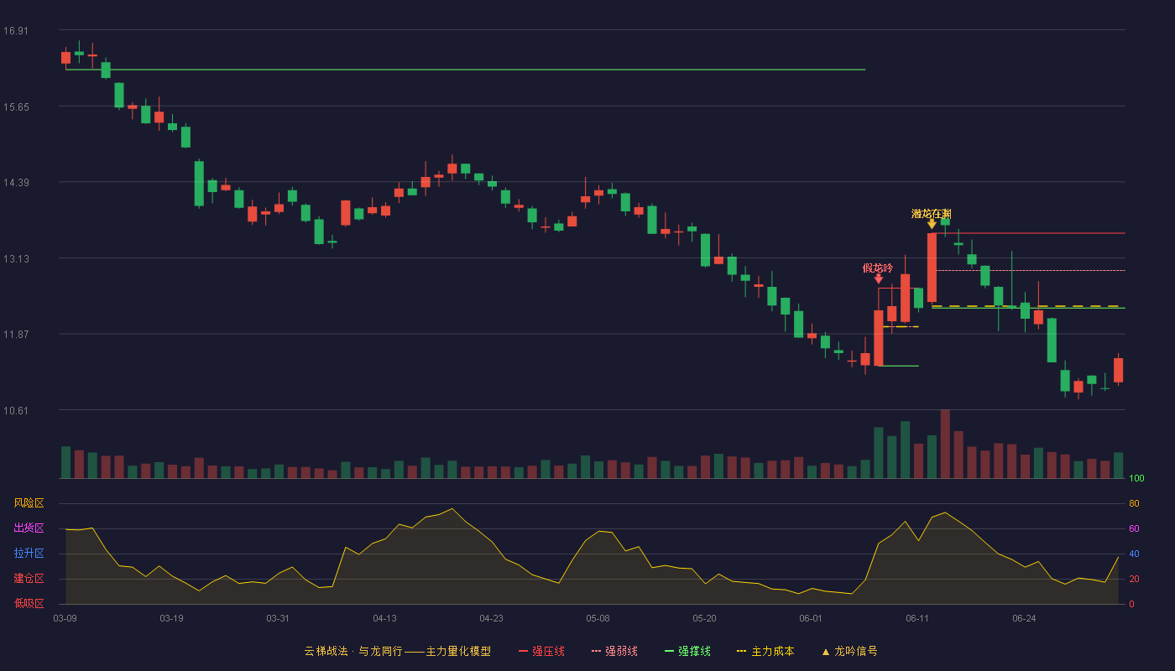Toggle the 强压线 legend entry
1175x671 pixels.
tap(541, 651)
